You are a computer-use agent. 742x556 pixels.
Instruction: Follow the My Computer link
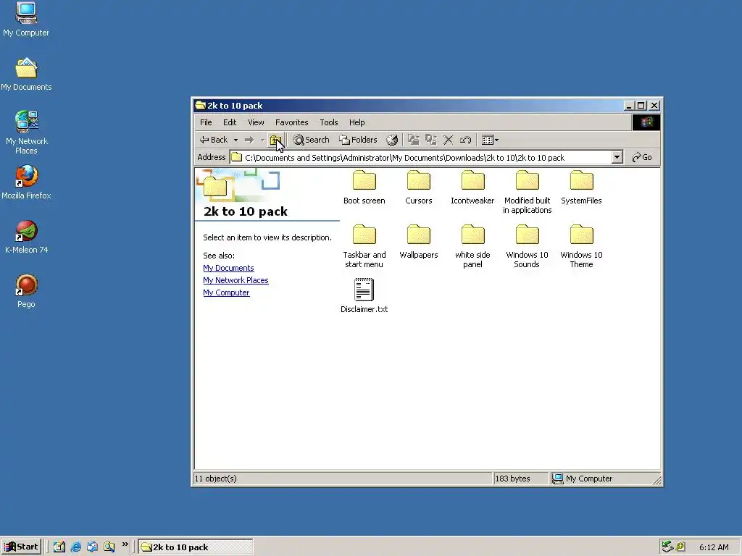[226, 292]
